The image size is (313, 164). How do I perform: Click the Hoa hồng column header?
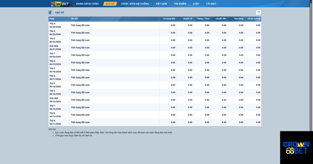coord(236,19)
